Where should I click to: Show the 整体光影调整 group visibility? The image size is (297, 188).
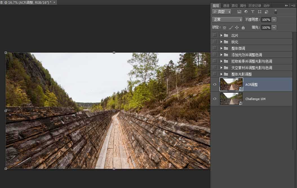(x=215, y=74)
